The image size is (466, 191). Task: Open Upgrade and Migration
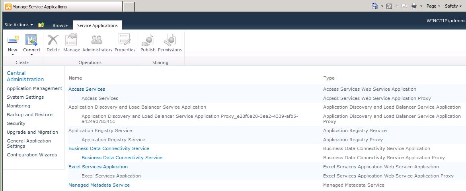[x=32, y=132]
